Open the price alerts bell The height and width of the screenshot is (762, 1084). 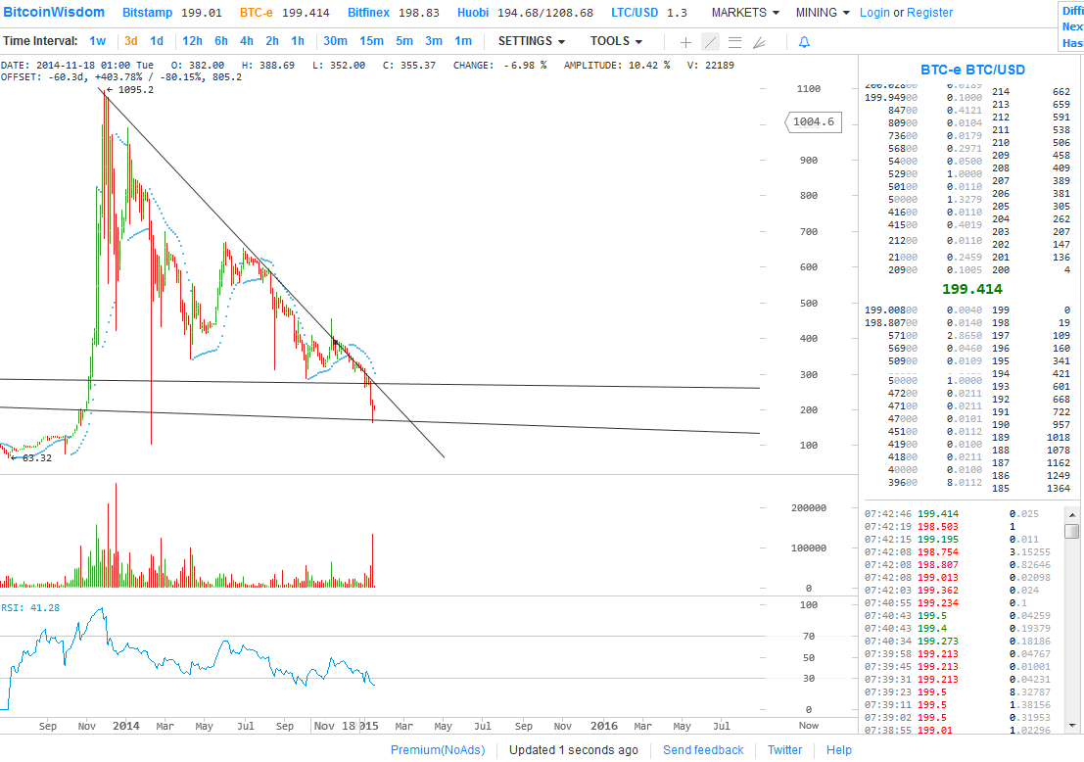coord(805,41)
